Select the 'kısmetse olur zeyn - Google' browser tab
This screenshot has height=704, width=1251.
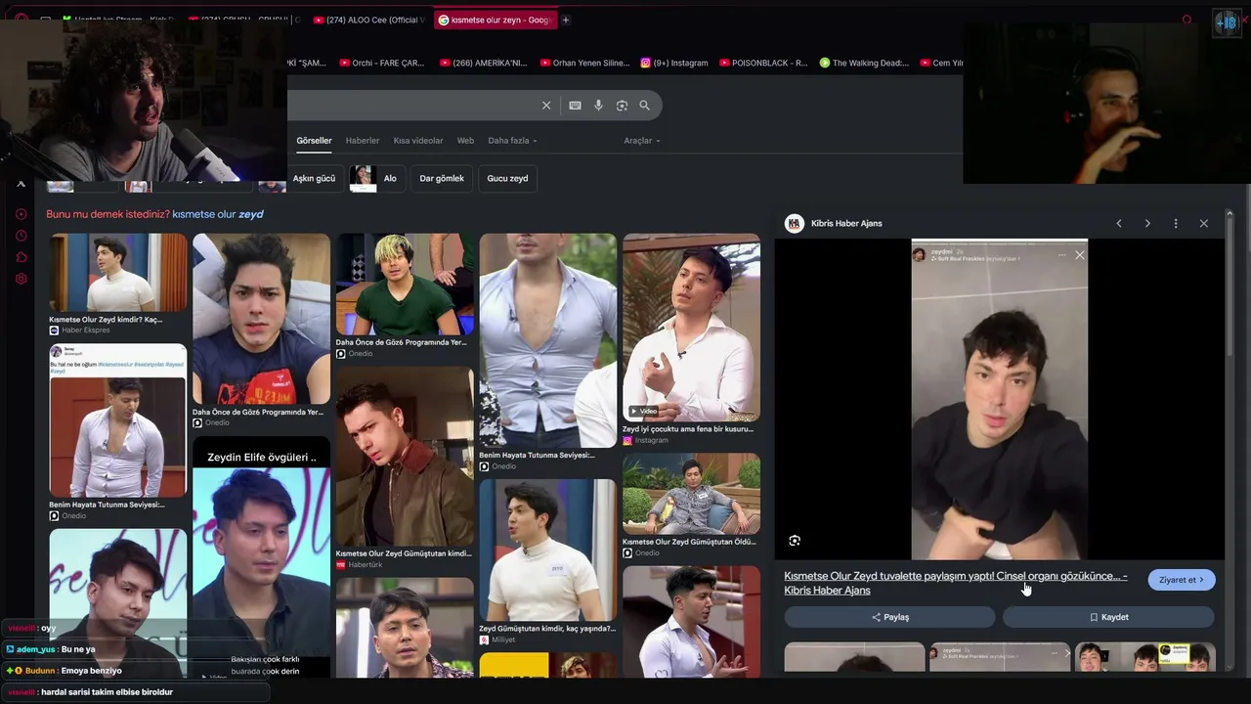tap(496, 20)
